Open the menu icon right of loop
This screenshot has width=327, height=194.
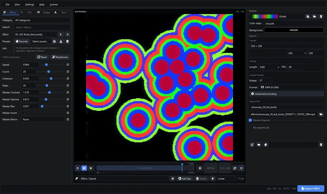pyautogui.click(x=241, y=168)
